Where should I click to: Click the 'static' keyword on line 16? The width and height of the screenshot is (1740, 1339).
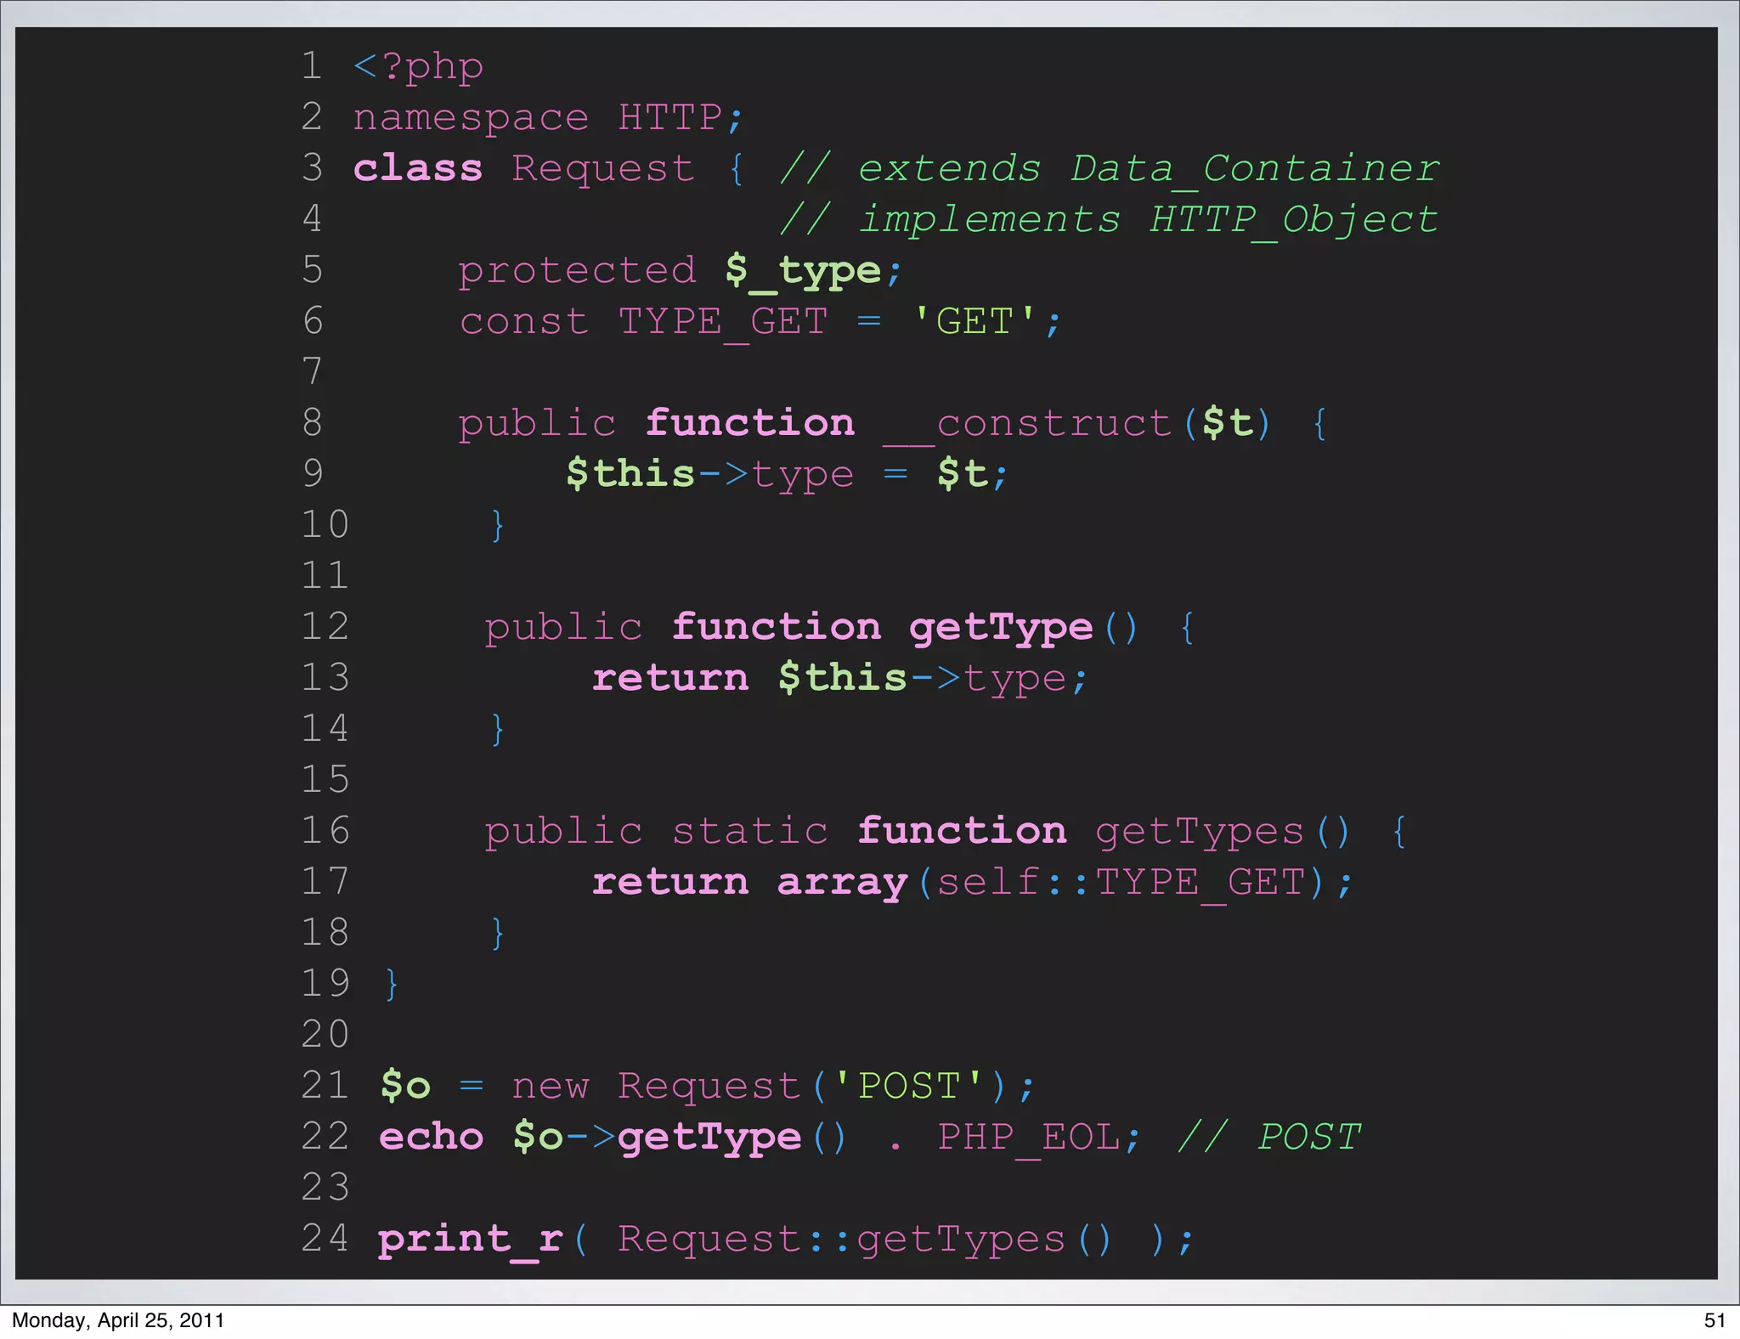click(x=749, y=831)
